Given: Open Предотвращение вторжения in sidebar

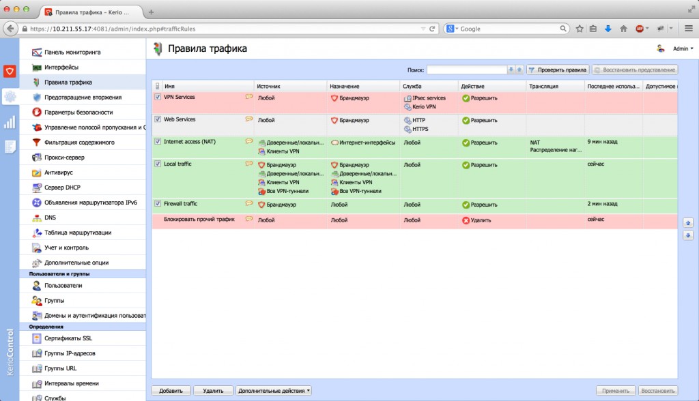Looking at the screenshot, I should pyautogui.click(x=83, y=97).
